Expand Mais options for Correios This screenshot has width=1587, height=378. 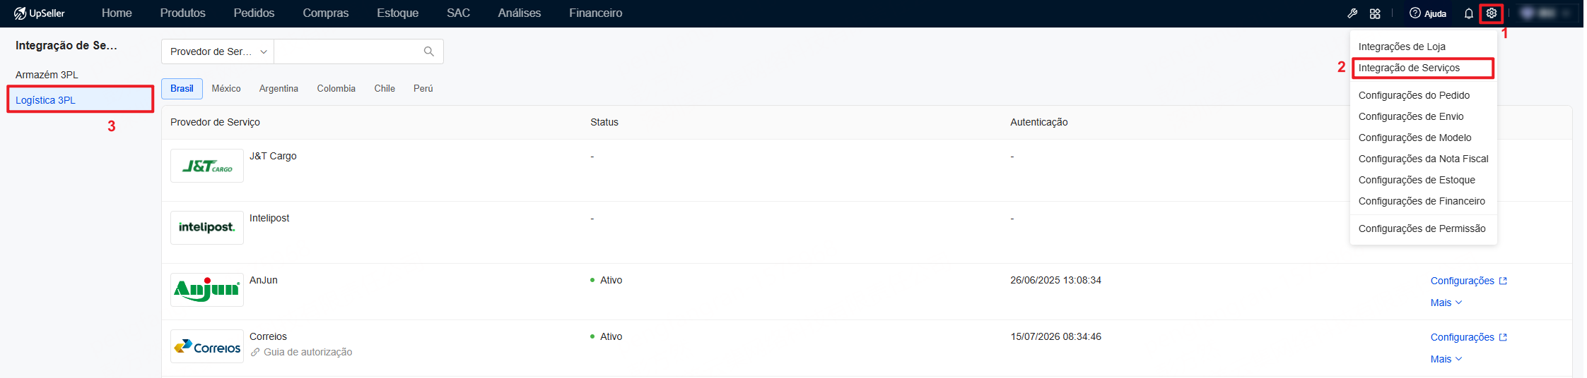pyautogui.click(x=1446, y=359)
